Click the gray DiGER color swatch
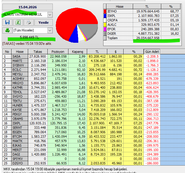This screenshot has height=173, width=185. pos(105,34)
